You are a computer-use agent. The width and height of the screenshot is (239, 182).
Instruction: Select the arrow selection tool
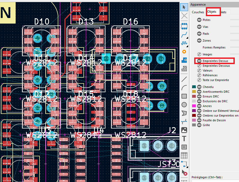[x=184, y=7]
